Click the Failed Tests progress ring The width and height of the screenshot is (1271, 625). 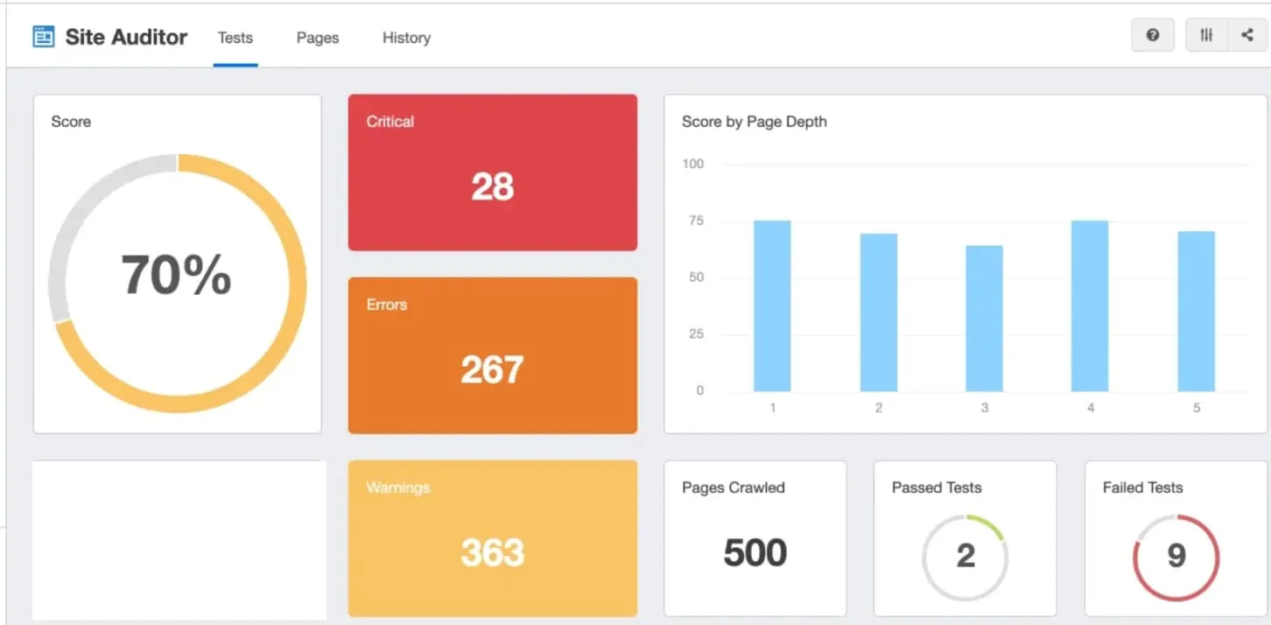1175,557
